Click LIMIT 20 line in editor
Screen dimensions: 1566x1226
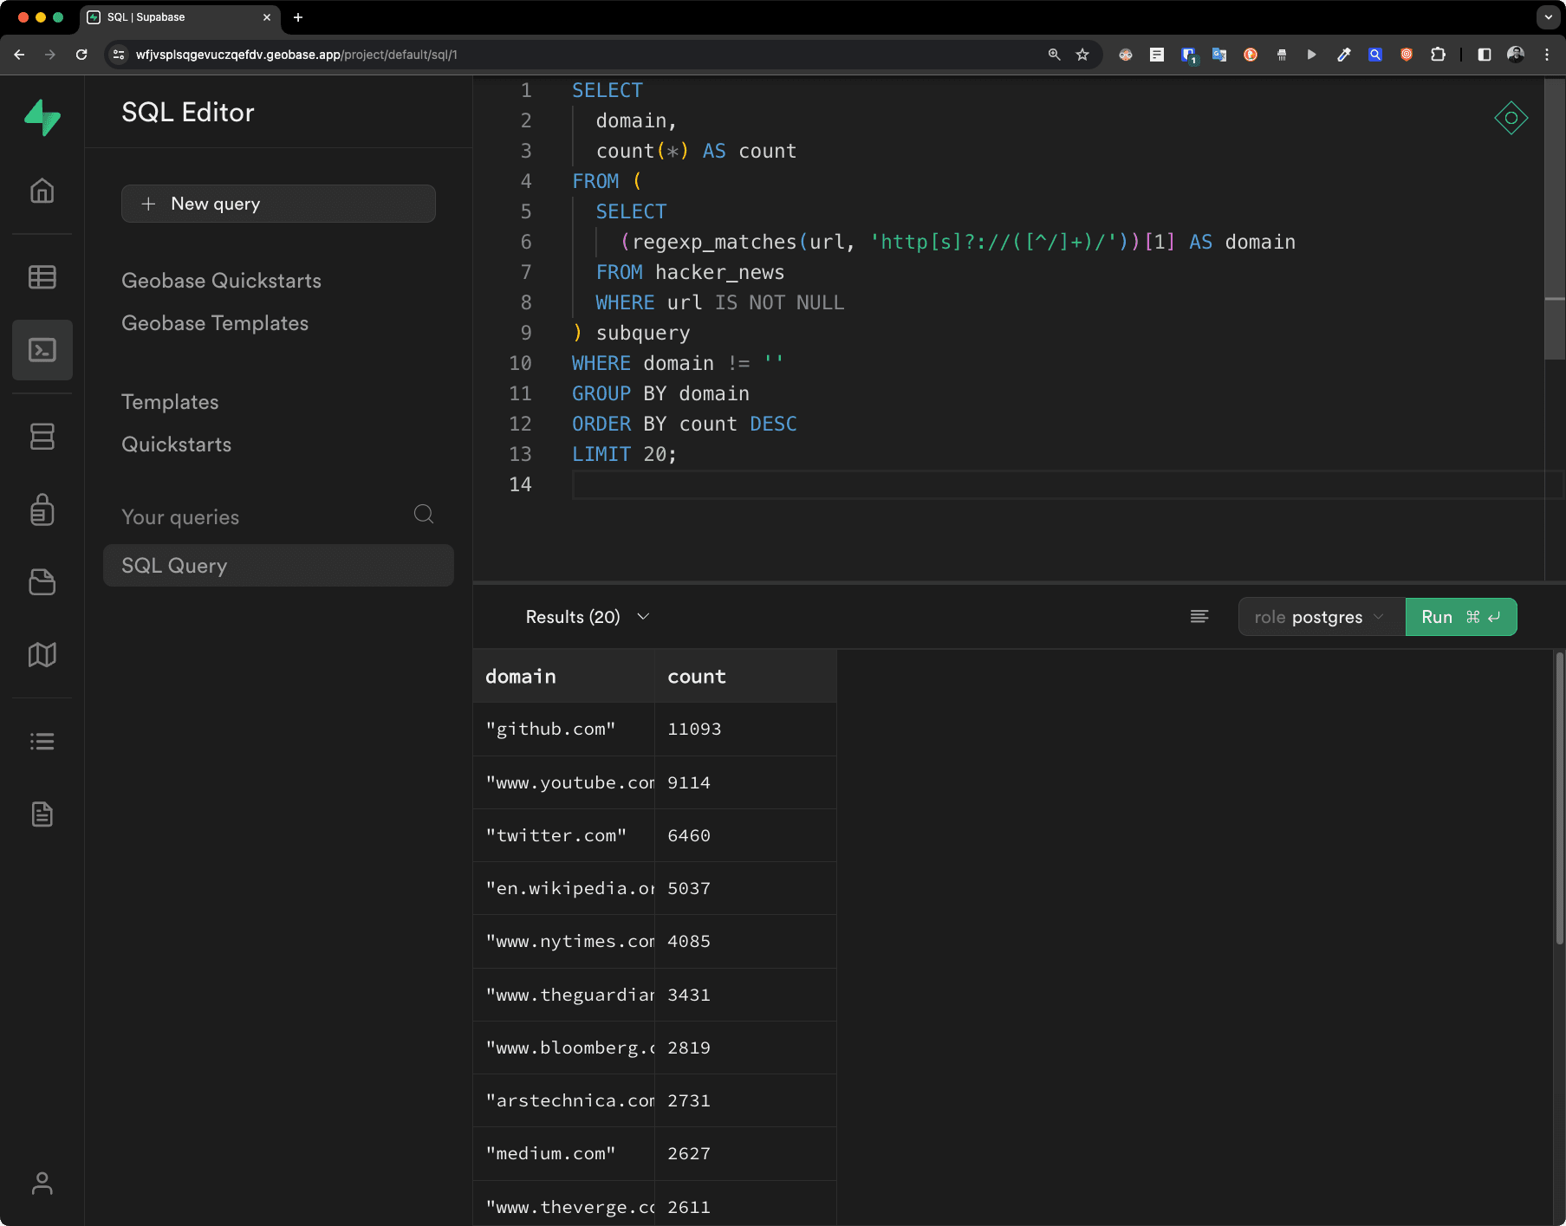pyautogui.click(x=624, y=454)
